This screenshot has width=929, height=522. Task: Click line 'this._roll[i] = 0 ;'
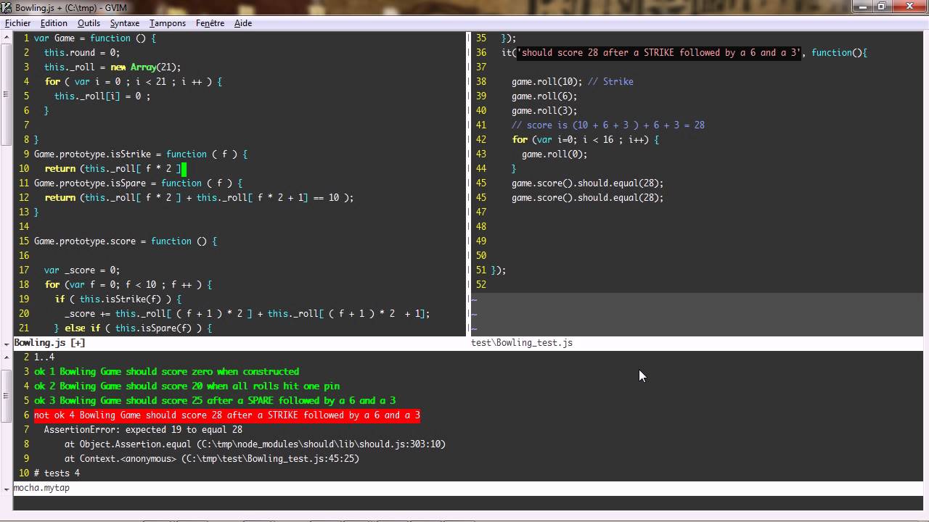(102, 96)
